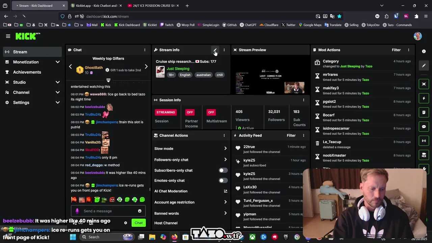Click the australian stream tag
The width and height of the screenshot is (432, 243).
[204, 75]
